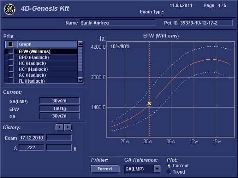Click the GE logo icon
Viewport: 238px width, 178px height.
pyautogui.click(x=10, y=10)
